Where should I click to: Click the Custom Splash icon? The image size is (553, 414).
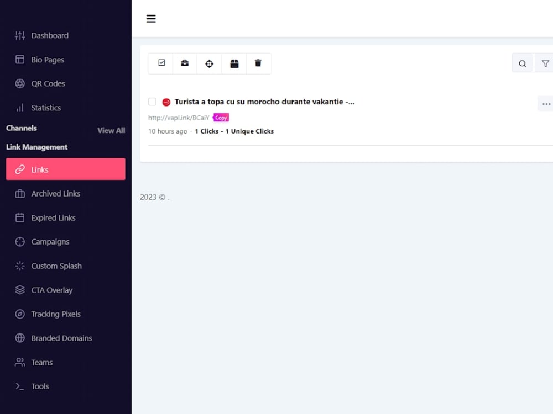tap(19, 266)
